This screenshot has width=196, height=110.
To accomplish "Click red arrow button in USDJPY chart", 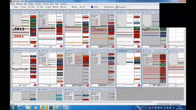I will click(165, 46).
